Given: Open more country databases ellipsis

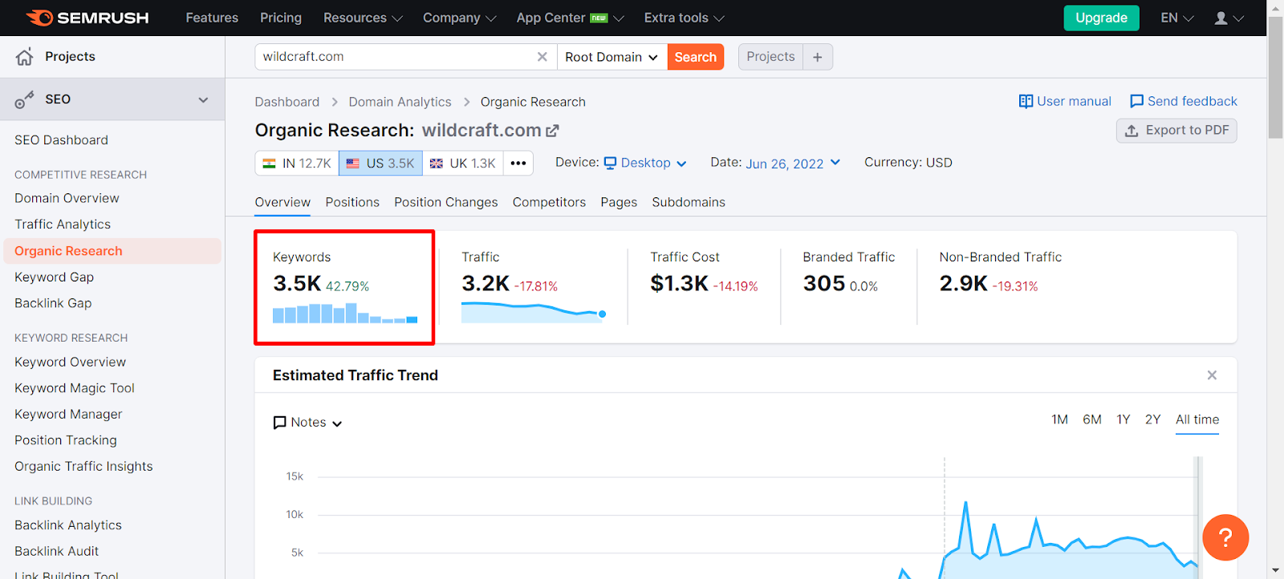Looking at the screenshot, I should tap(518, 163).
